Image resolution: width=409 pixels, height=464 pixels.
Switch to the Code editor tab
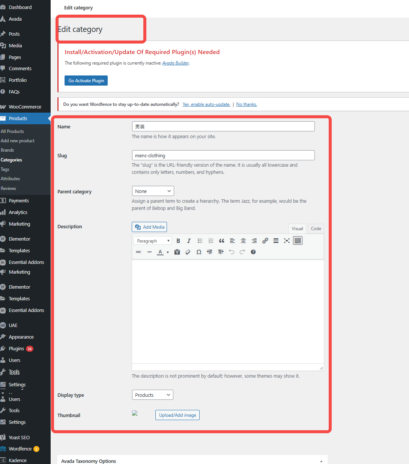point(316,229)
